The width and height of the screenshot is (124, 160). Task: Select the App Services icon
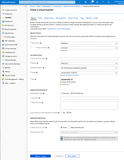[3, 33]
